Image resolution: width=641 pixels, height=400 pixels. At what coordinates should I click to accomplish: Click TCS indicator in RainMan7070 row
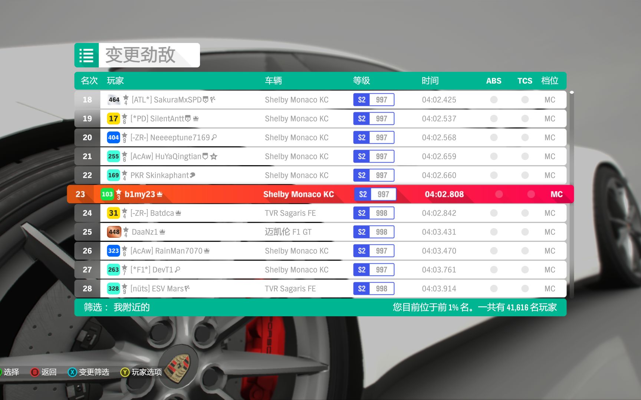525,251
